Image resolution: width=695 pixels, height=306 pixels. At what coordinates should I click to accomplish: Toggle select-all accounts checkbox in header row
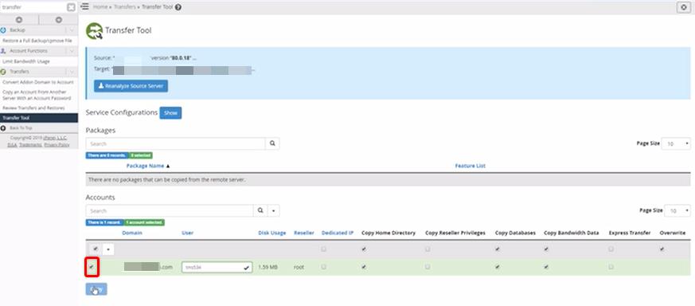(x=96, y=249)
